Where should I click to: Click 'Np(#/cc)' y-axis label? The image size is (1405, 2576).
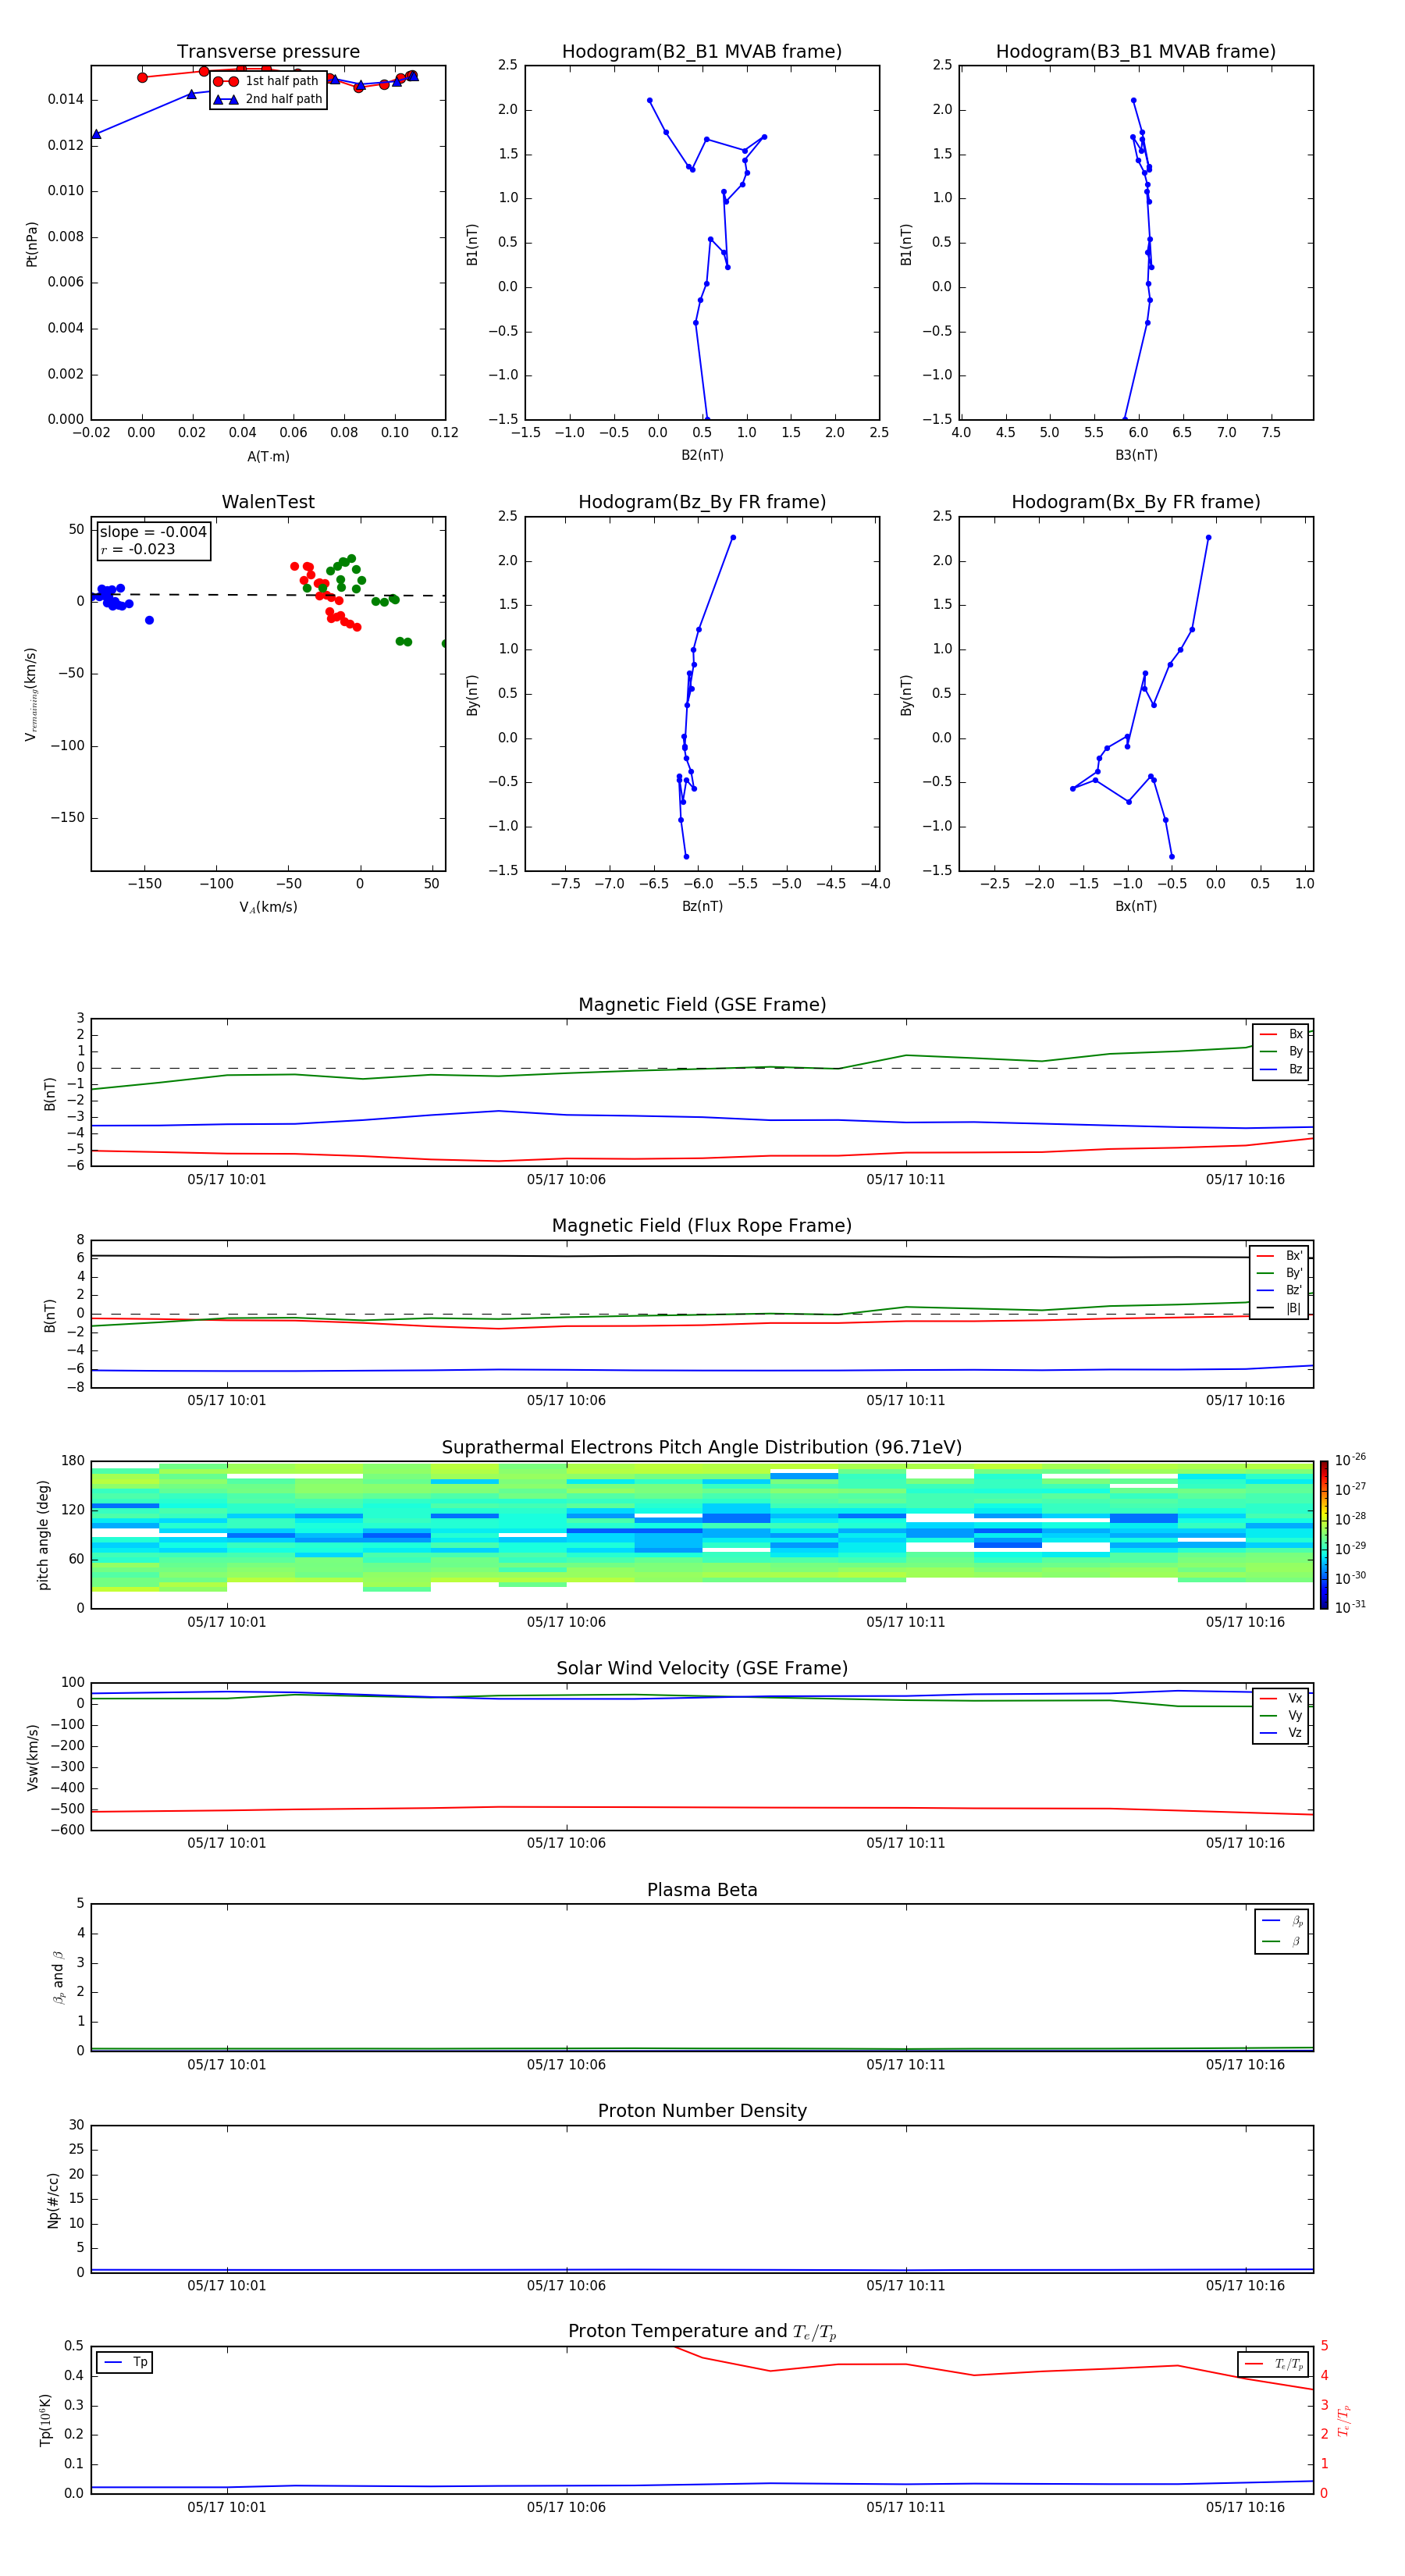[x=53, y=2200]
